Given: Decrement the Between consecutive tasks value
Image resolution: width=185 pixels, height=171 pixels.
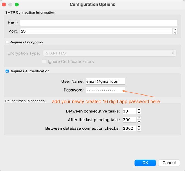Looking at the screenshot, I should tap(139, 113).
